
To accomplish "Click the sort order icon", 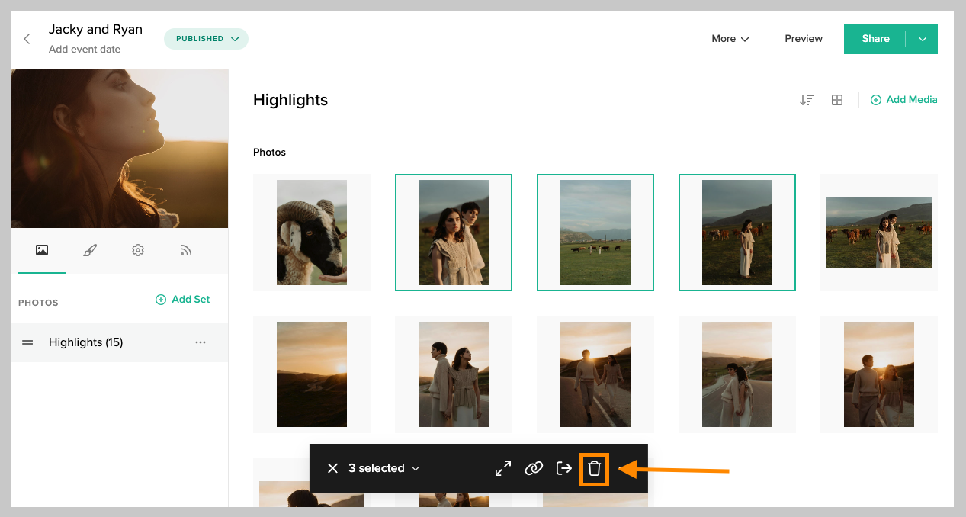I will click(807, 100).
